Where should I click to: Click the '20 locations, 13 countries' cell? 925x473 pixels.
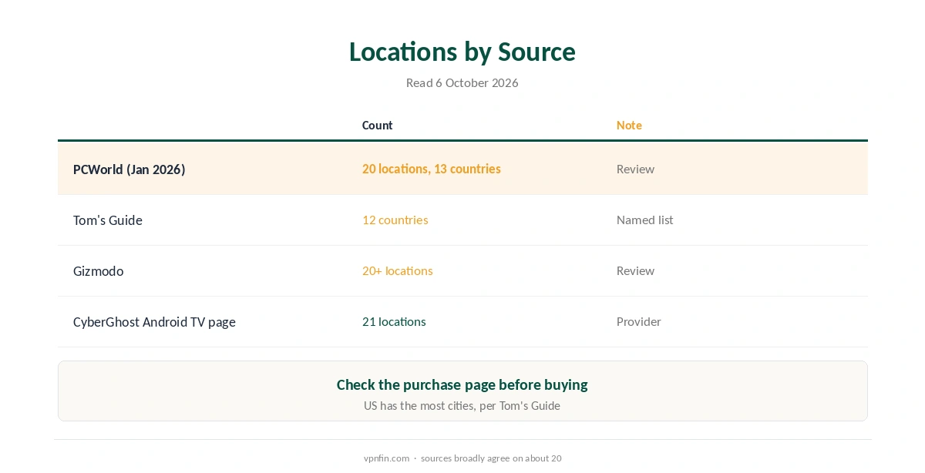pos(432,169)
